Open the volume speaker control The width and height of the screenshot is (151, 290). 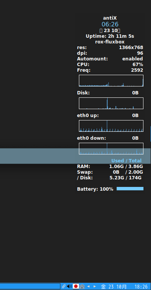coord(69,286)
